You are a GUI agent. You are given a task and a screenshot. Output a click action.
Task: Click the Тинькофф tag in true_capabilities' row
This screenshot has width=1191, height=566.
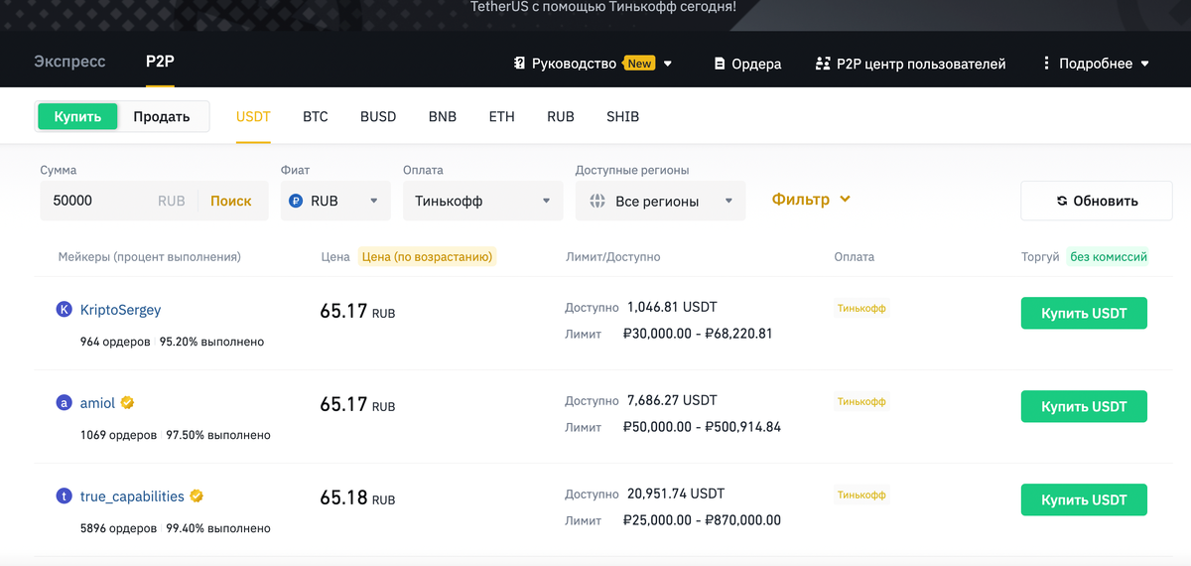point(861,495)
